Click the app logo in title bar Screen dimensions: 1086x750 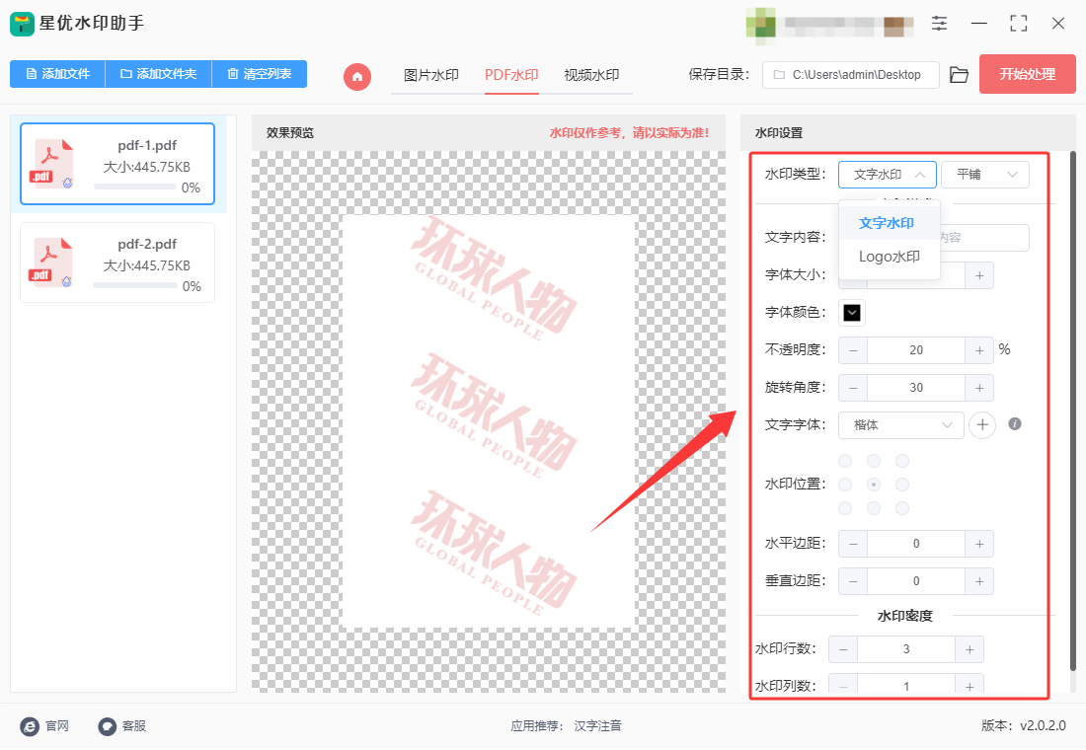click(x=22, y=24)
